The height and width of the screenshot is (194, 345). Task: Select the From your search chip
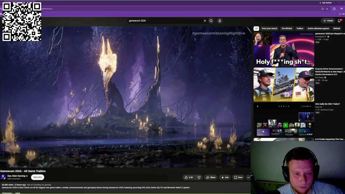click(x=270, y=28)
